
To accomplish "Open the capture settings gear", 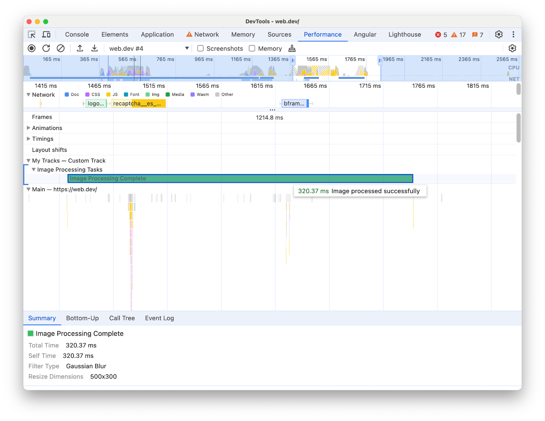I will 512,48.
